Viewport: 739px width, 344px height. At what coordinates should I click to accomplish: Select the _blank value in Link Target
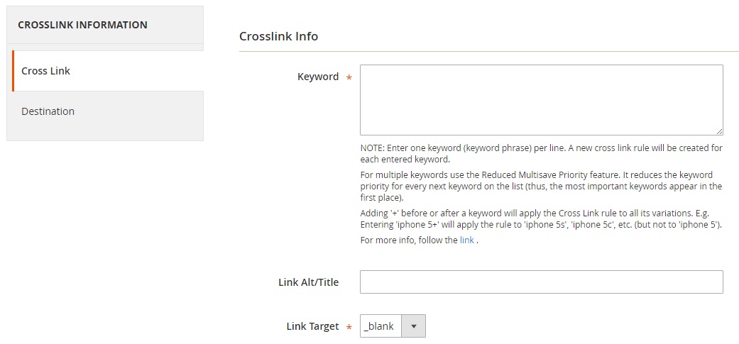(379, 326)
